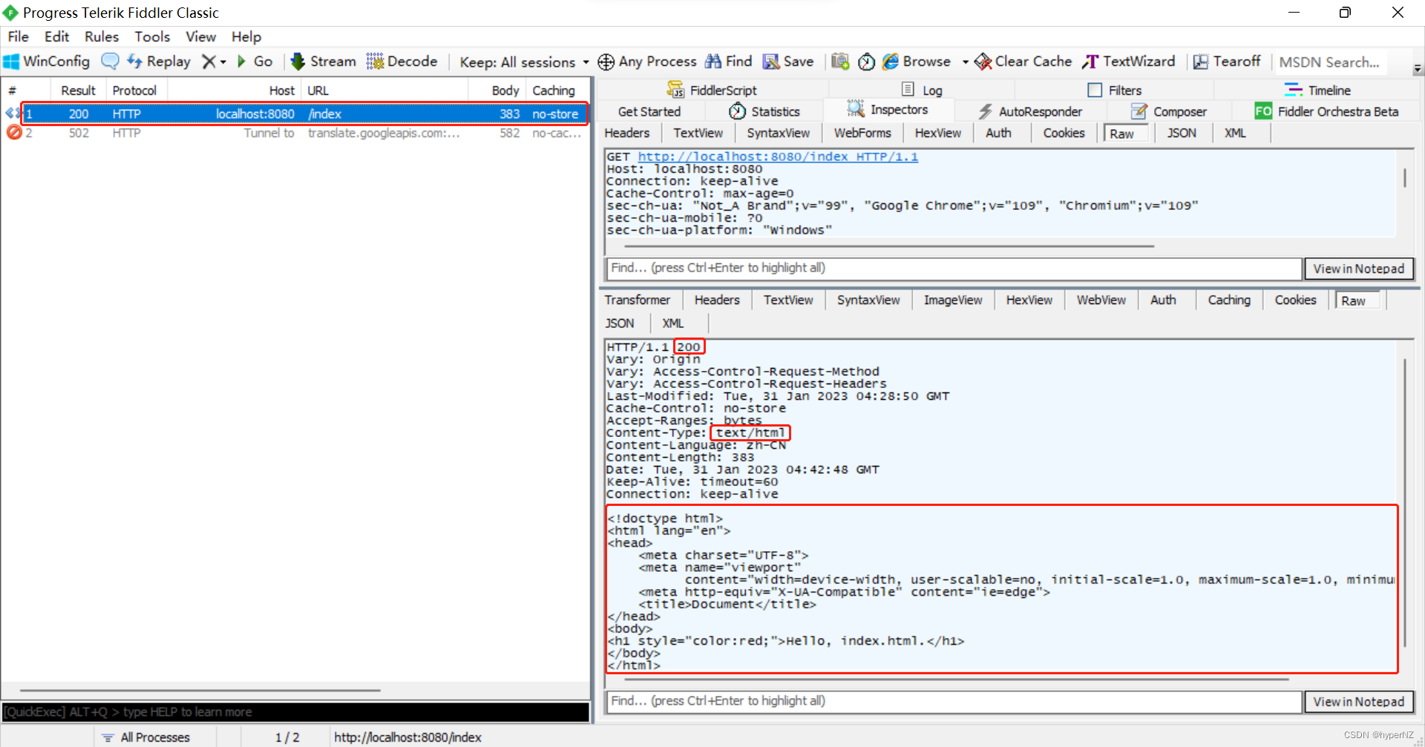Click All Processes status bar filter
This screenshot has height=747, width=1425.
pyautogui.click(x=147, y=737)
